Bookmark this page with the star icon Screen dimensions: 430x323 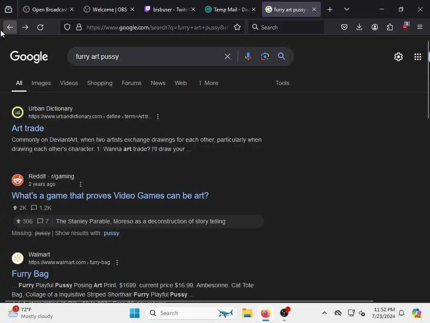click(237, 27)
